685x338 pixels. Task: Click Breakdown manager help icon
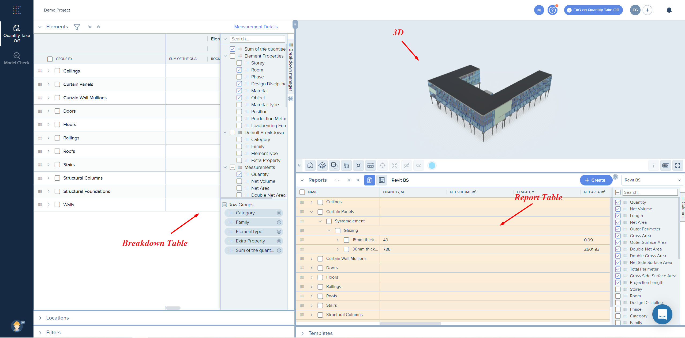coord(291,98)
